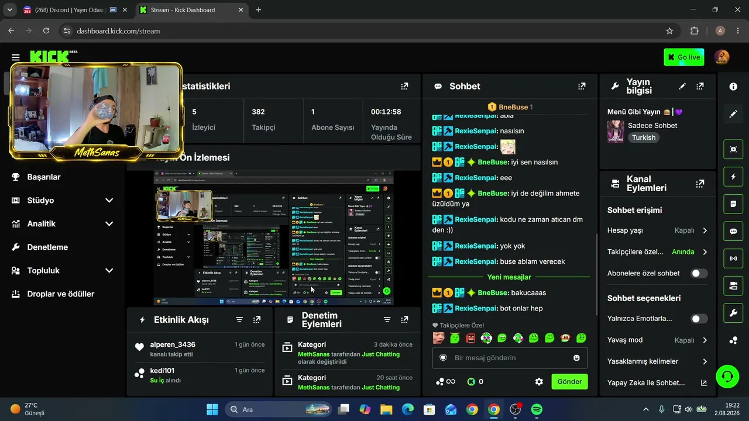The width and height of the screenshot is (749, 421).
Task: Toggle Yalnızca Emotlarla switch
Action: 699,319
